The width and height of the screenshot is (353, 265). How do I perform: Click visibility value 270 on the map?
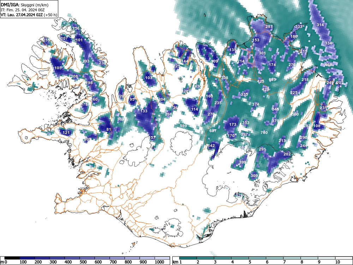tap(211, 114)
